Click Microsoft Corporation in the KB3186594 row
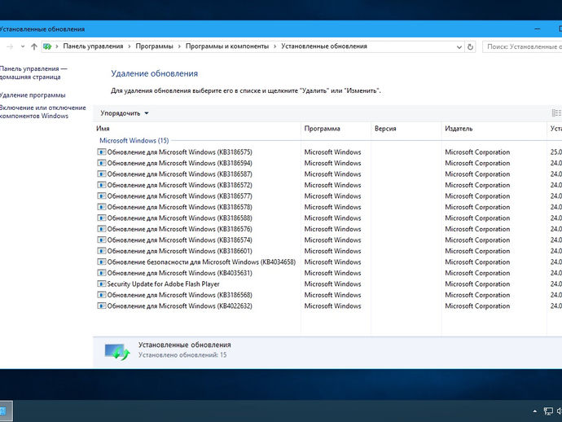The height and width of the screenshot is (422, 562). pyautogui.click(x=477, y=163)
